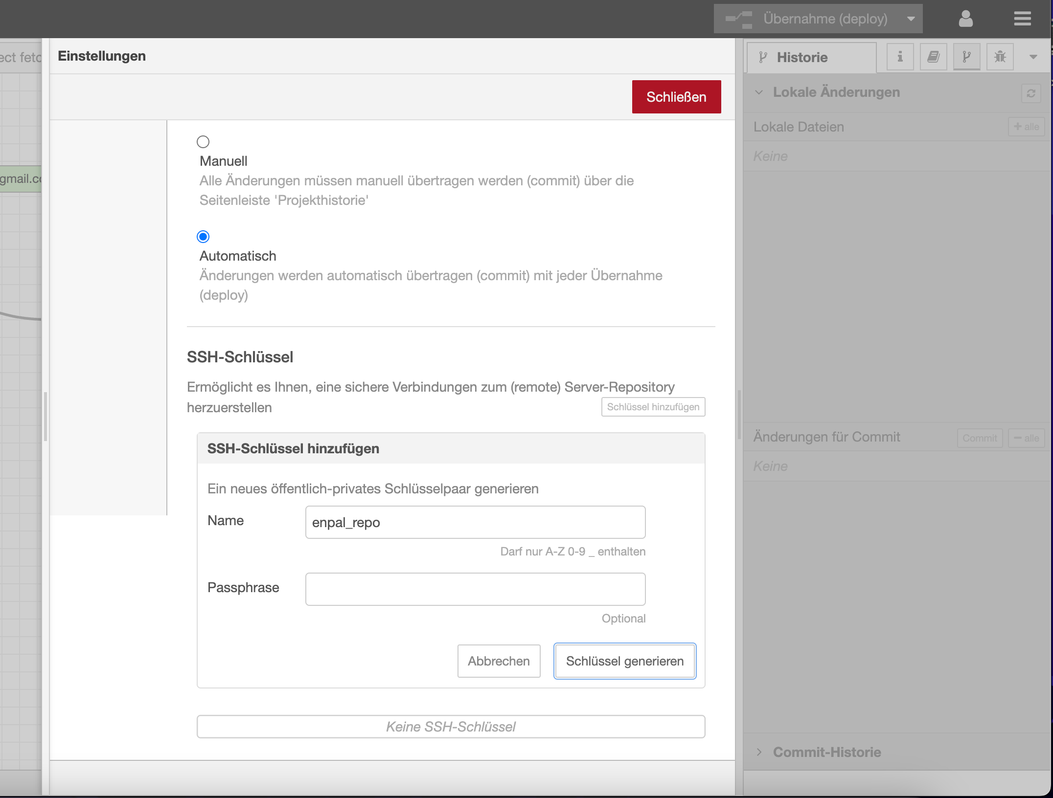
Task: Click the Passphrase input field
Action: (475, 589)
